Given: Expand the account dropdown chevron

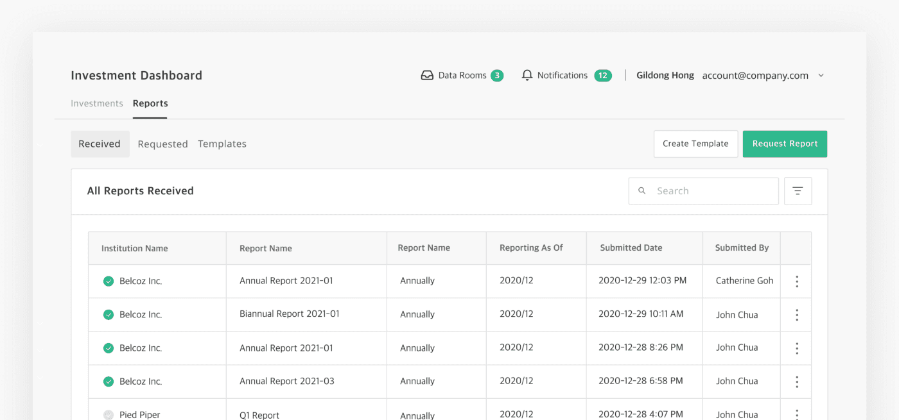Looking at the screenshot, I should (x=821, y=75).
